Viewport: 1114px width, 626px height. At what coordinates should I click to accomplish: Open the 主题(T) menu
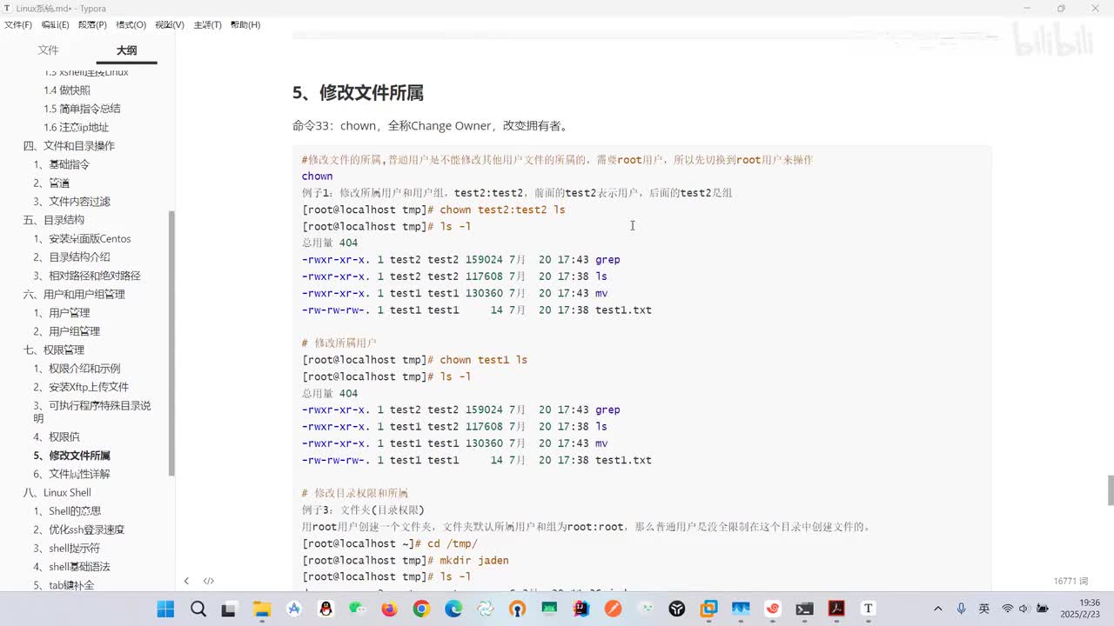pyautogui.click(x=207, y=25)
